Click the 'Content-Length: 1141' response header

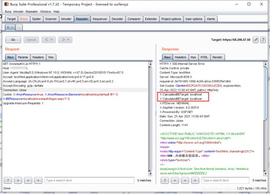(x=174, y=125)
